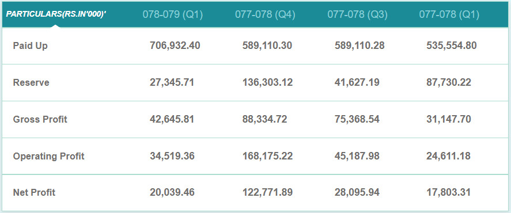511x213 pixels.
Task: Click the Gross Profit value 88,334.72
Action: tap(265, 120)
